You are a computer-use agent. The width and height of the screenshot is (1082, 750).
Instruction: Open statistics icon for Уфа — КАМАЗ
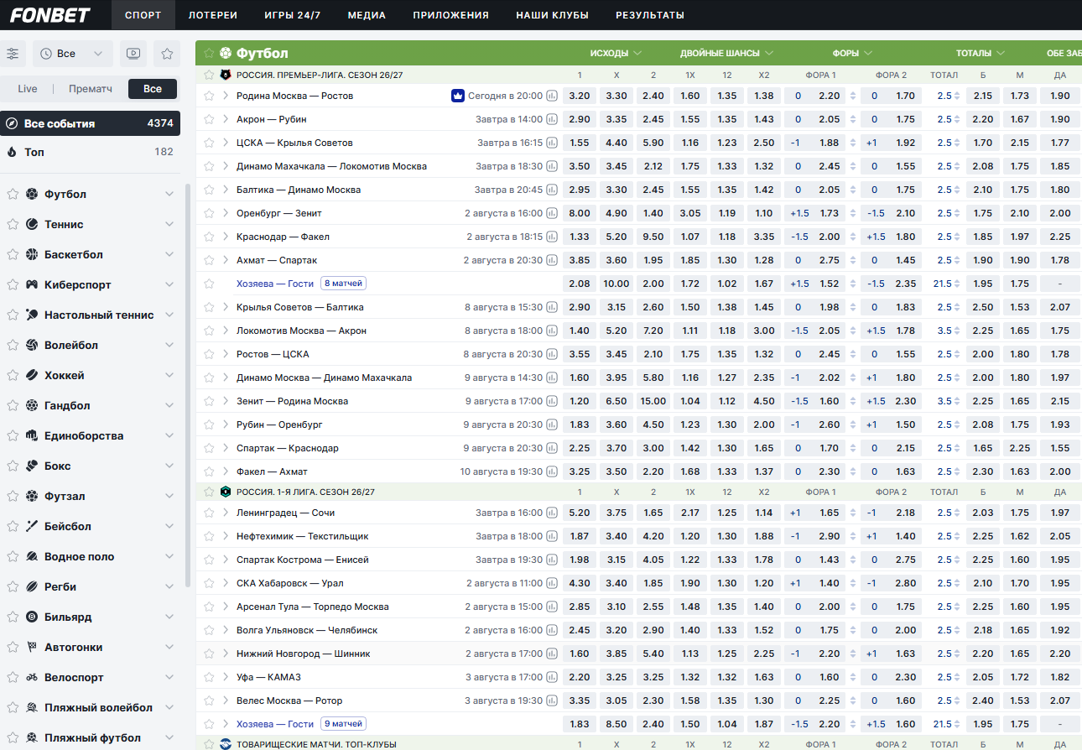point(552,677)
